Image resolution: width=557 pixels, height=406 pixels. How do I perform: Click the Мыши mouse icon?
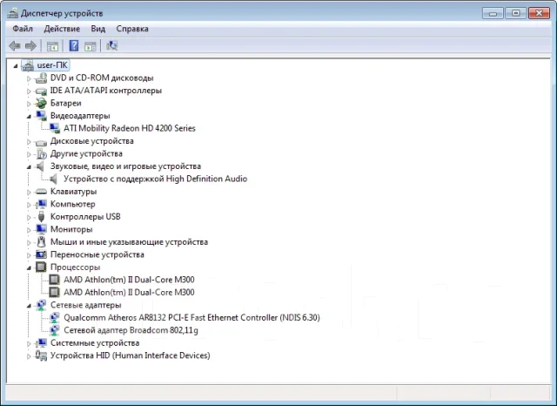(x=41, y=241)
